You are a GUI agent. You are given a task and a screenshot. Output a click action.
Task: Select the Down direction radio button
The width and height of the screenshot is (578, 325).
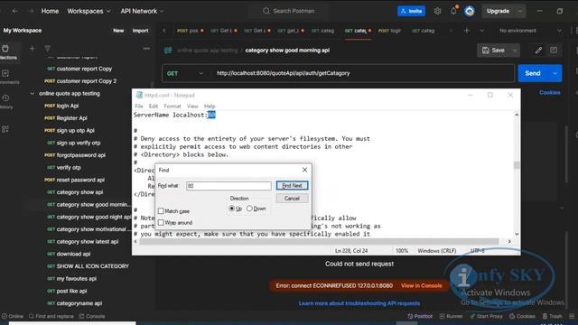249,209
